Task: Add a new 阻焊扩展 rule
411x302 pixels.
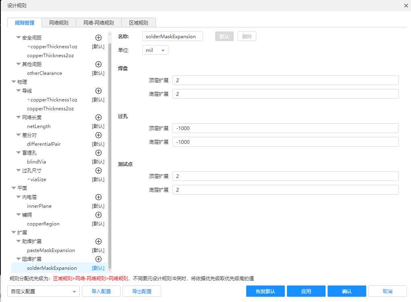Action: point(98,259)
